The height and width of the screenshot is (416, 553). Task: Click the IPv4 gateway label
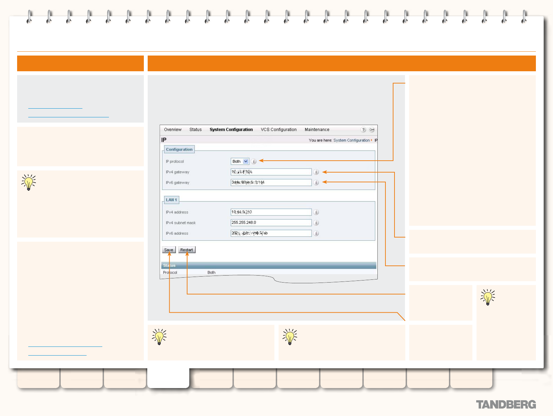[x=177, y=172]
